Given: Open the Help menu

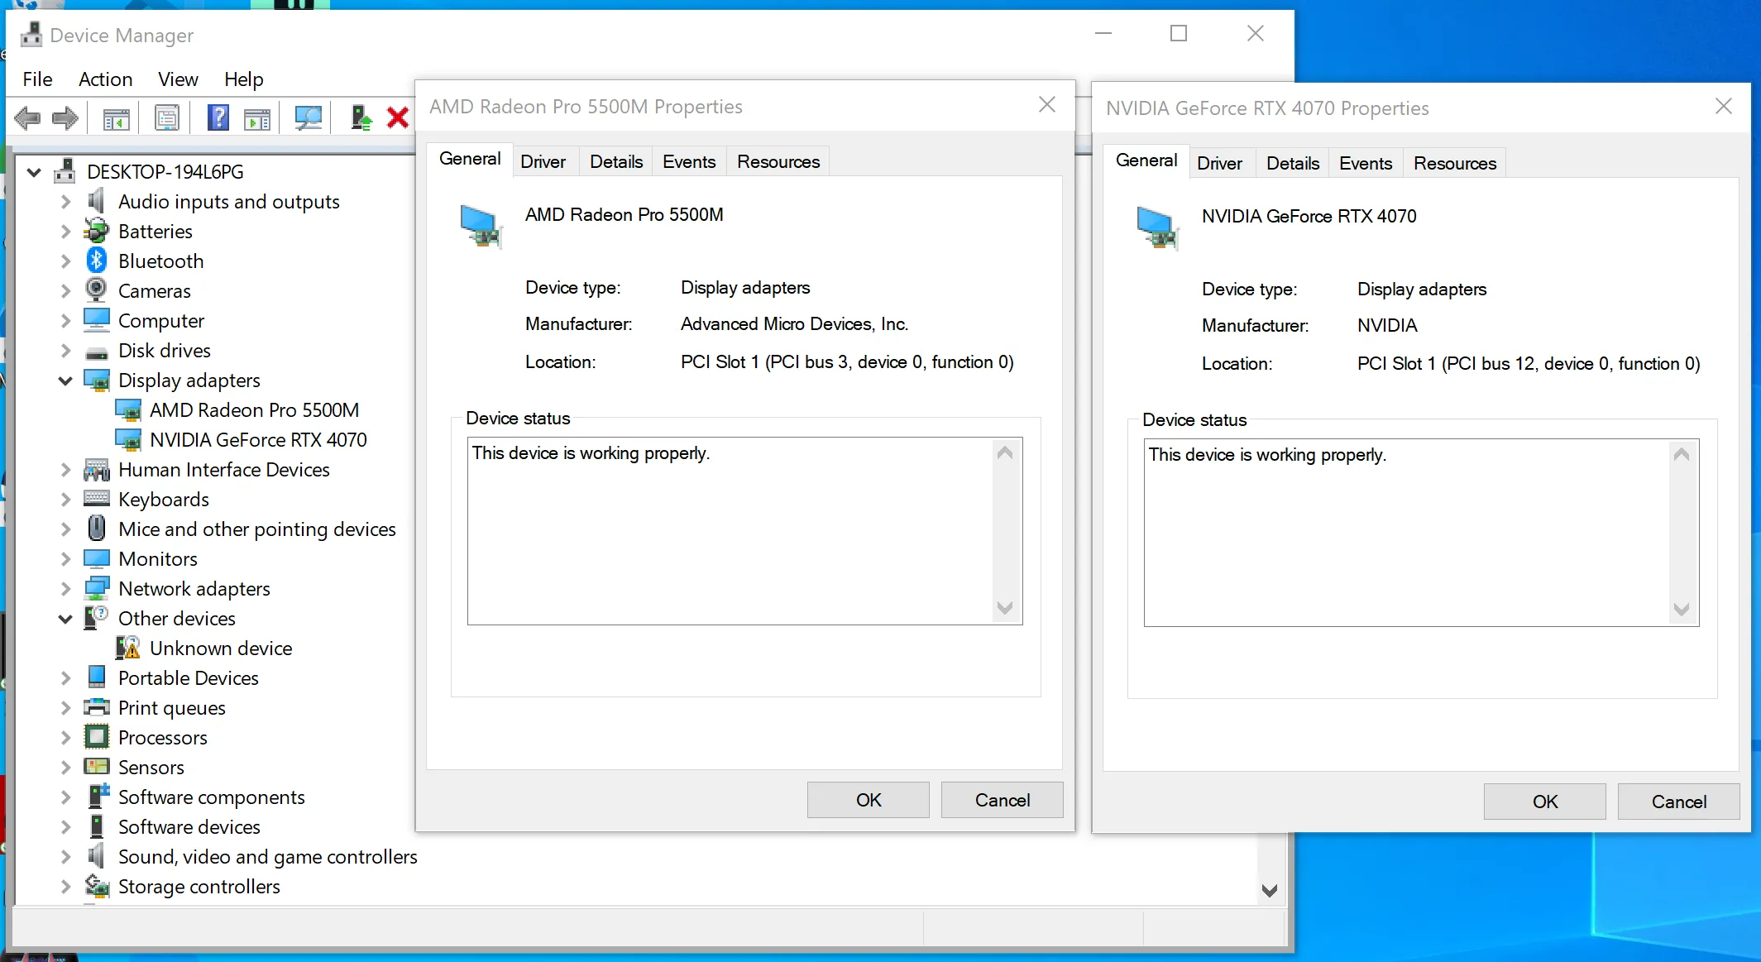Looking at the screenshot, I should coord(243,79).
